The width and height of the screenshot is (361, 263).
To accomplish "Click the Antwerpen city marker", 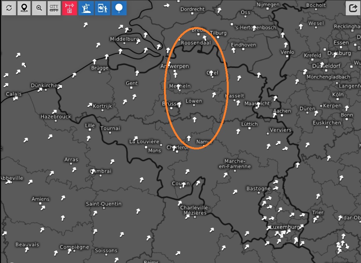I will [175, 71].
